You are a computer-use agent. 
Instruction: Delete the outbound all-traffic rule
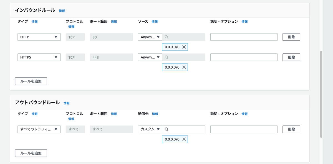click(x=291, y=129)
